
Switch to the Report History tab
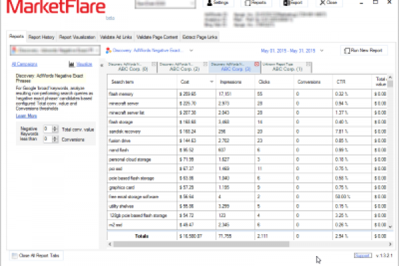pos(41,37)
